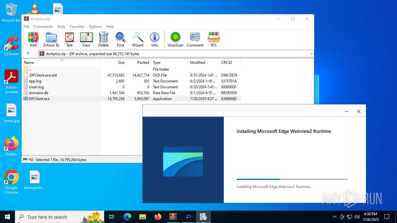Switch to WinRAR taskbar button
Screen dimensions: 397x223
click(x=173, y=217)
